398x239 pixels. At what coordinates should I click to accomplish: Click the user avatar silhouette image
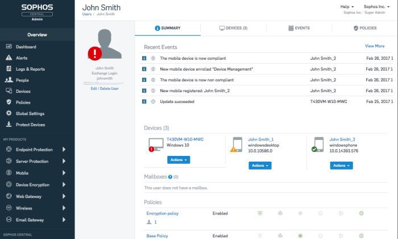tap(105, 44)
